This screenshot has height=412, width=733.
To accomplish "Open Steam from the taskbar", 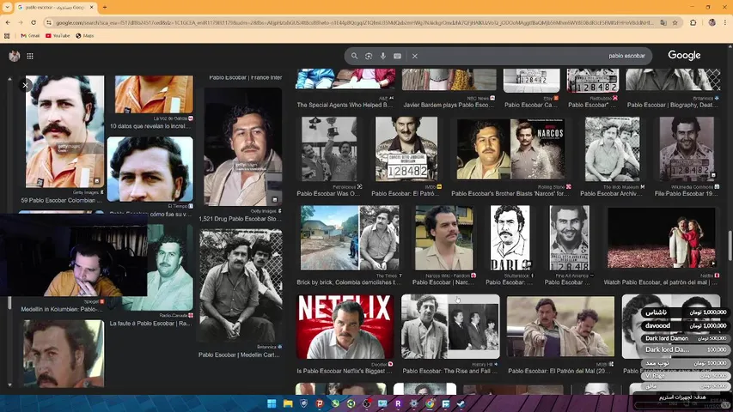I will click(461, 403).
